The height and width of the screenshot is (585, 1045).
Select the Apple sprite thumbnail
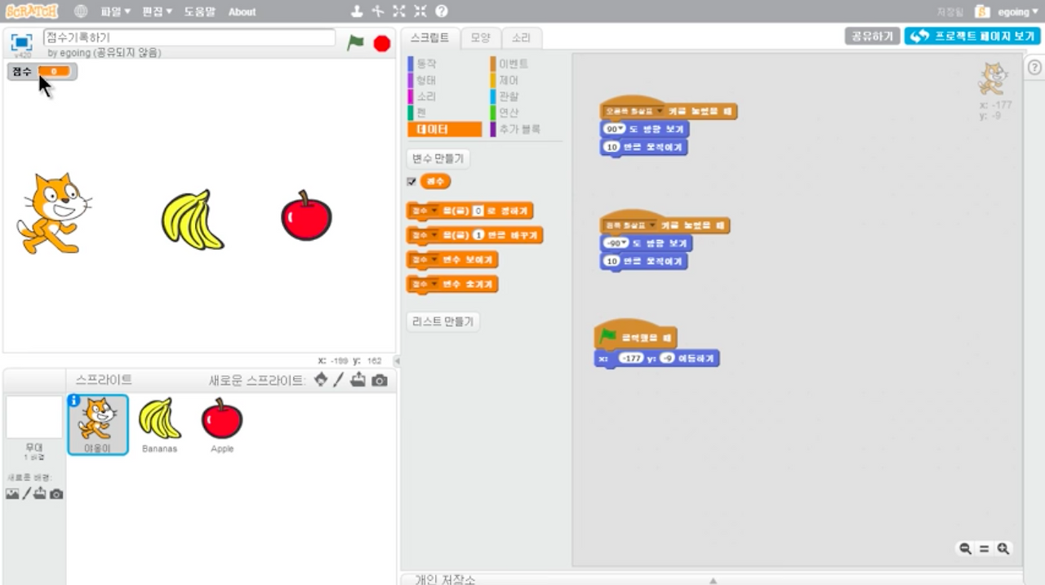(222, 424)
